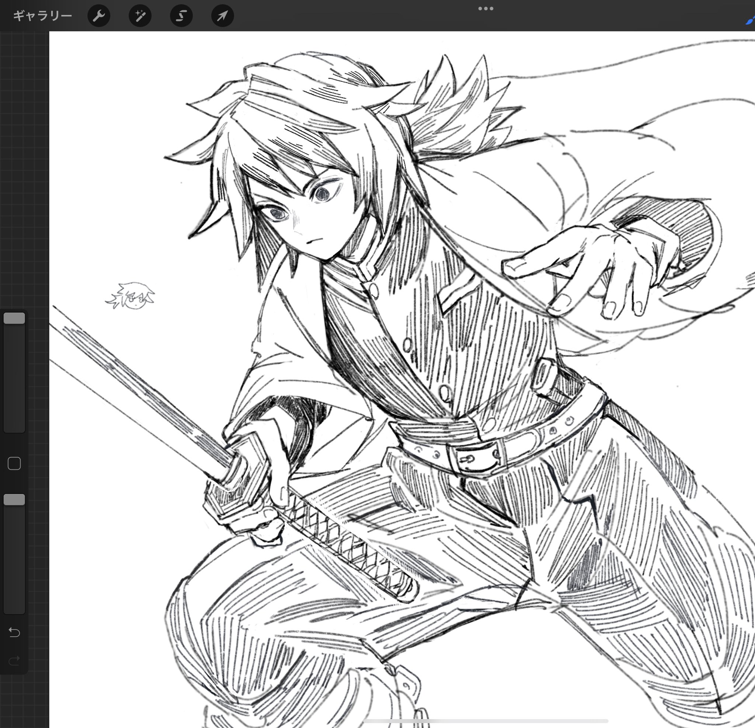Click the brush size slider handle
Viewport: 755px width, 728px height.
[x=14, y=318]
